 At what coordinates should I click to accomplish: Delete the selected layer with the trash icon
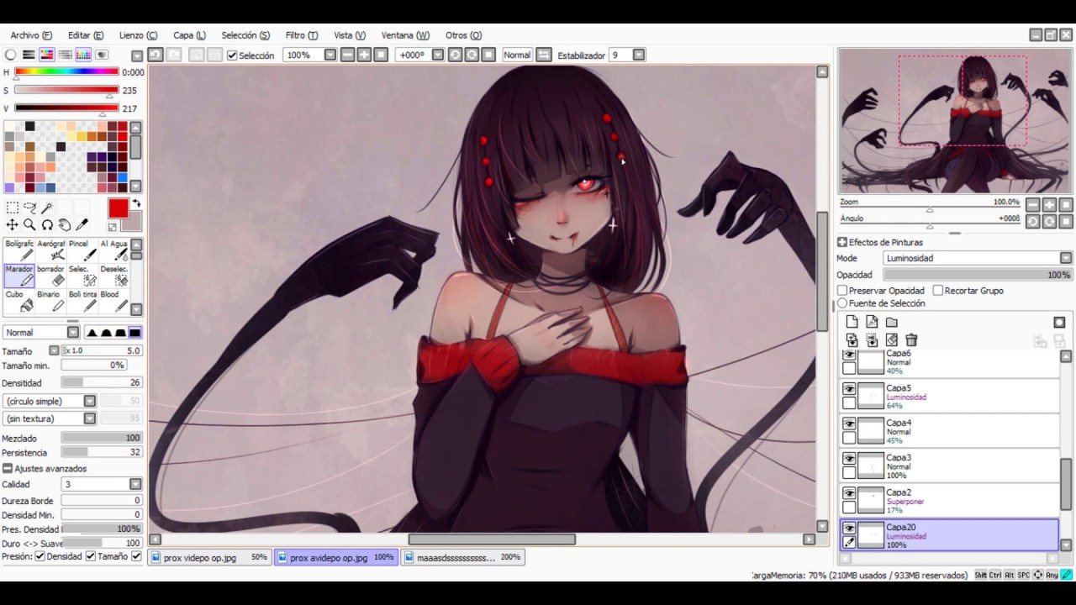911,339
